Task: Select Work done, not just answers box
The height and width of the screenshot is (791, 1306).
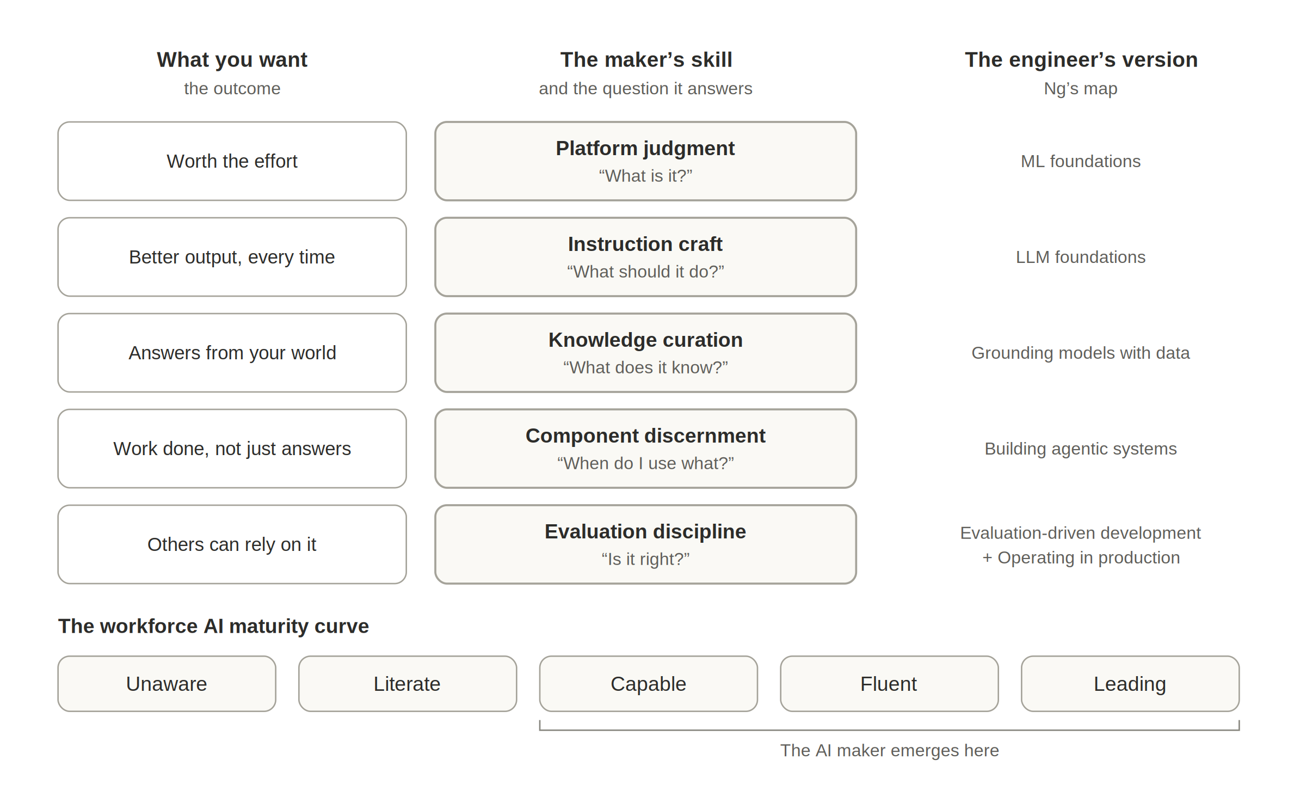Action: click(x=232, y=449)
